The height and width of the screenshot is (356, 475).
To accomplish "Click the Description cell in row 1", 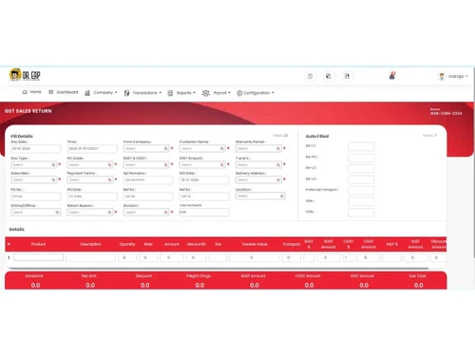I will [90, 257].
